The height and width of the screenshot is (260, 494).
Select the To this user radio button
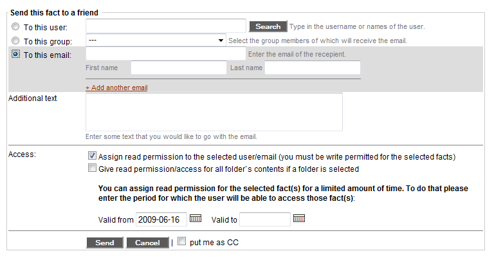coord(15,27)
